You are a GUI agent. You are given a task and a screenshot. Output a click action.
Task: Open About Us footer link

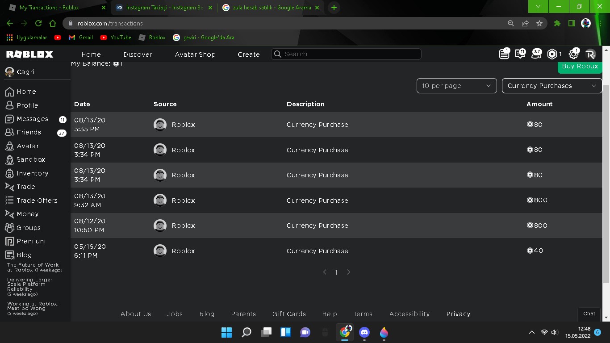(x=136, y=314)
